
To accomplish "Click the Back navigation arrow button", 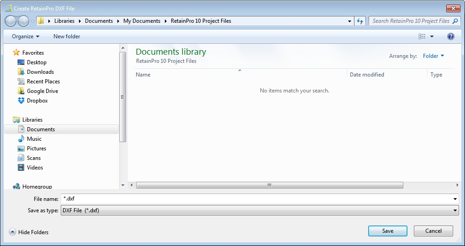I will tap(11, 21).
